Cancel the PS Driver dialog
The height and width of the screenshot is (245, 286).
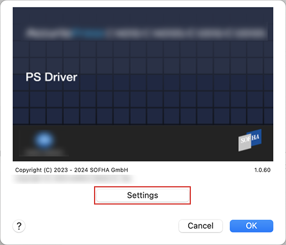click(200, 226)
